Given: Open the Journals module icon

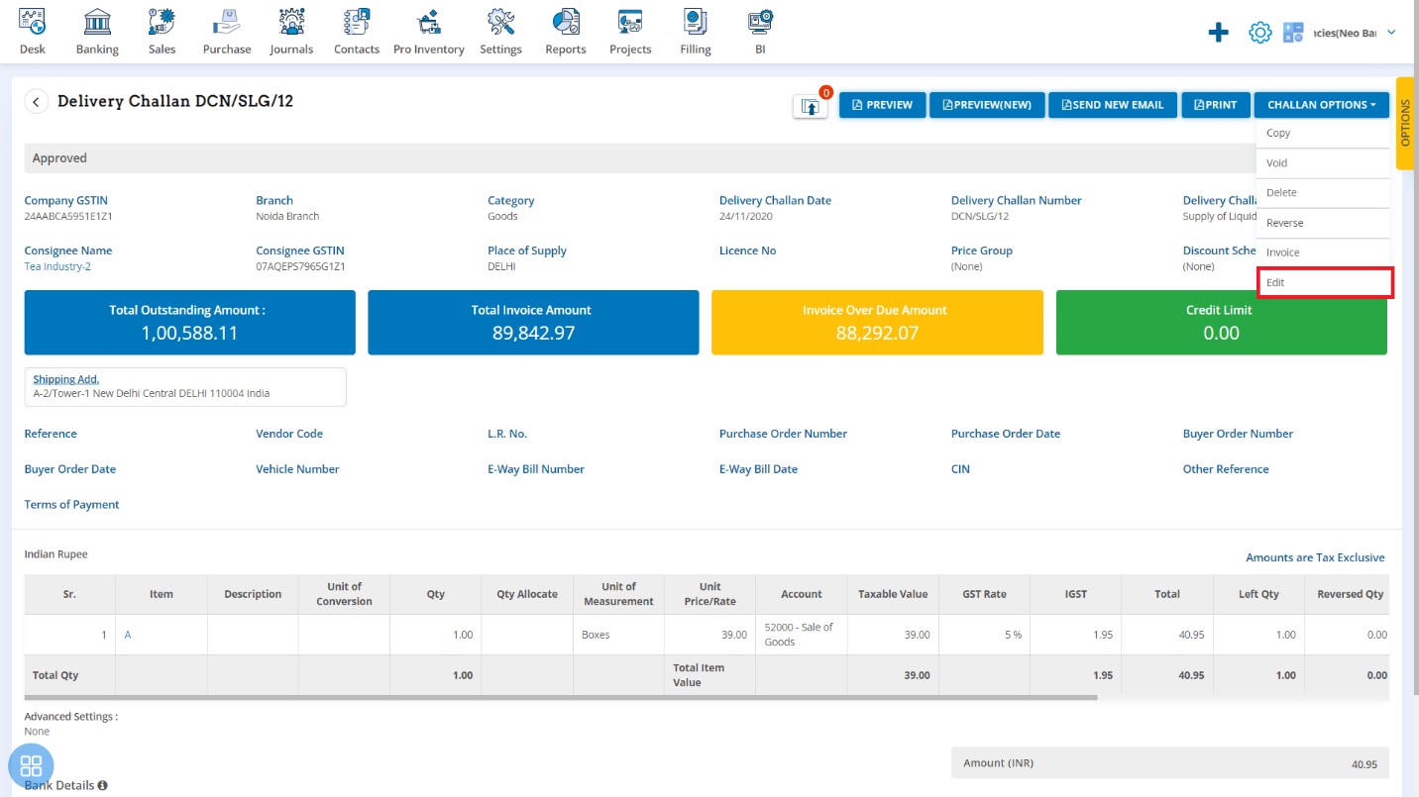Looking at the screenshot, I should pos(291,21).
